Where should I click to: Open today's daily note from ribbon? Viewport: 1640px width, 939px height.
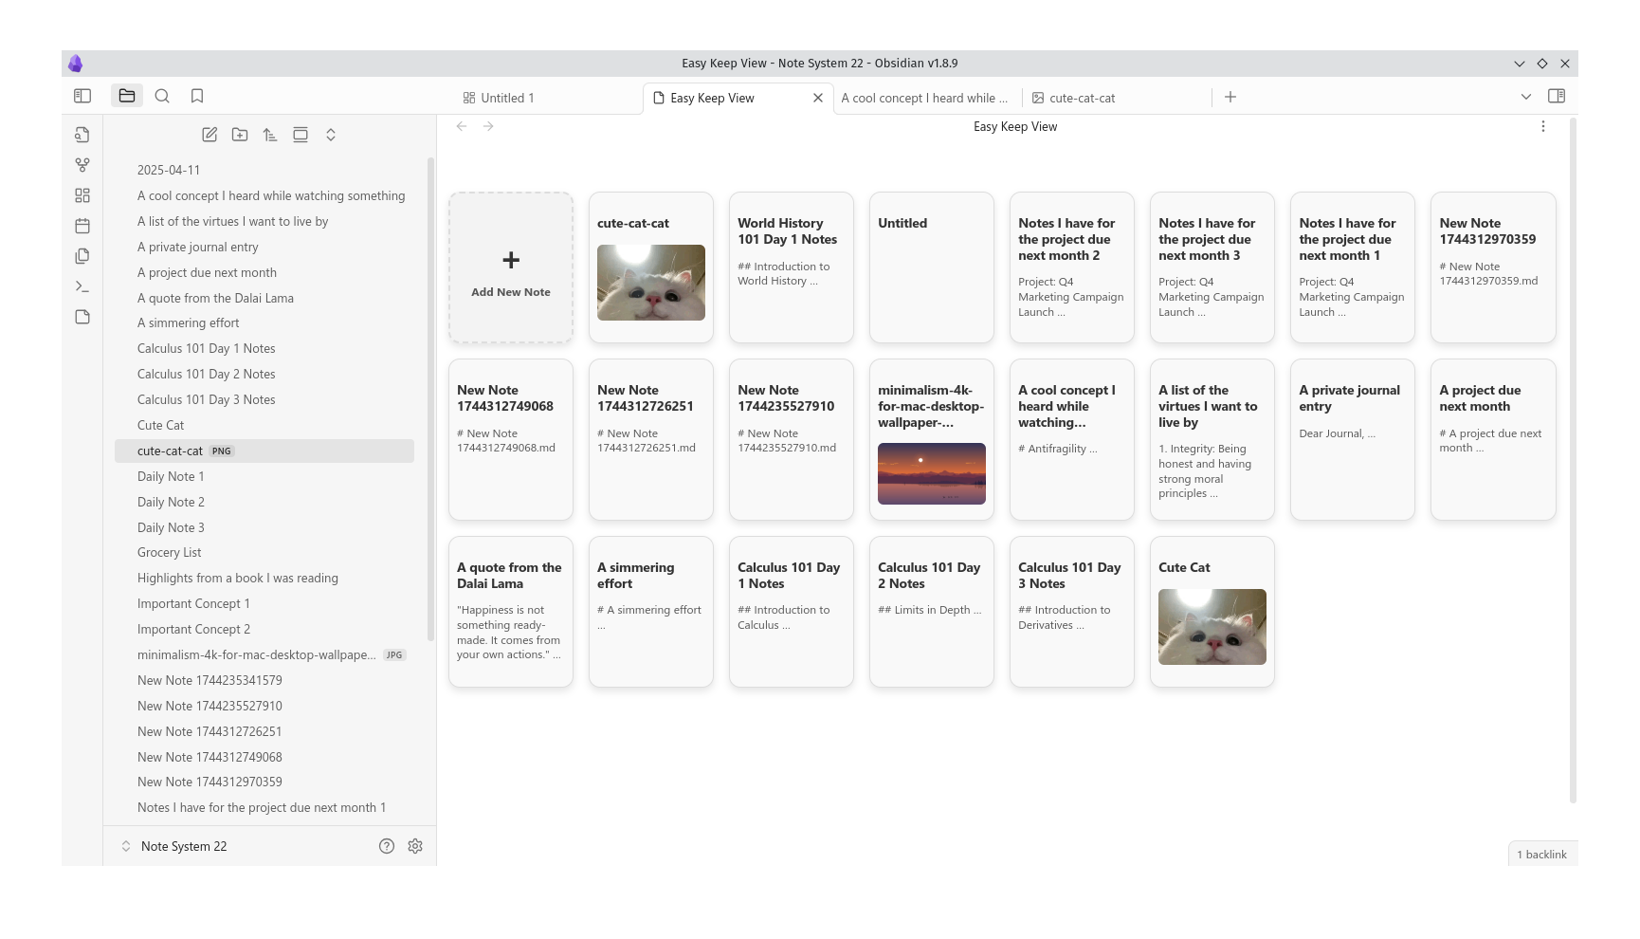tap(82, 226)
